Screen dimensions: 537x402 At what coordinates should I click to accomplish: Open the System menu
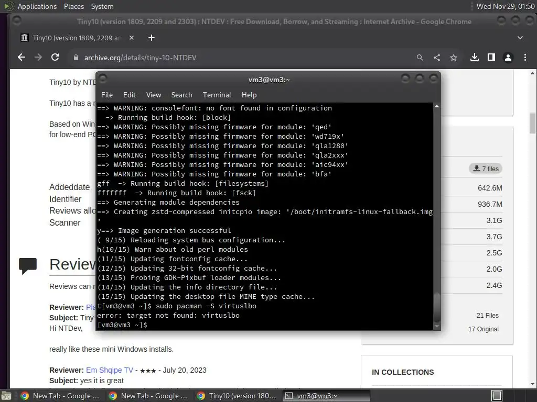click(x=102, y=6)
